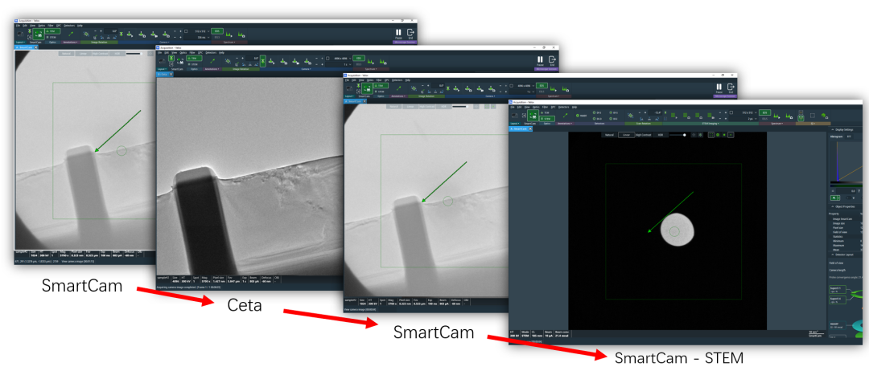
Task: Open the STEM Imaging dropdown group
Action: click(710, 124)
